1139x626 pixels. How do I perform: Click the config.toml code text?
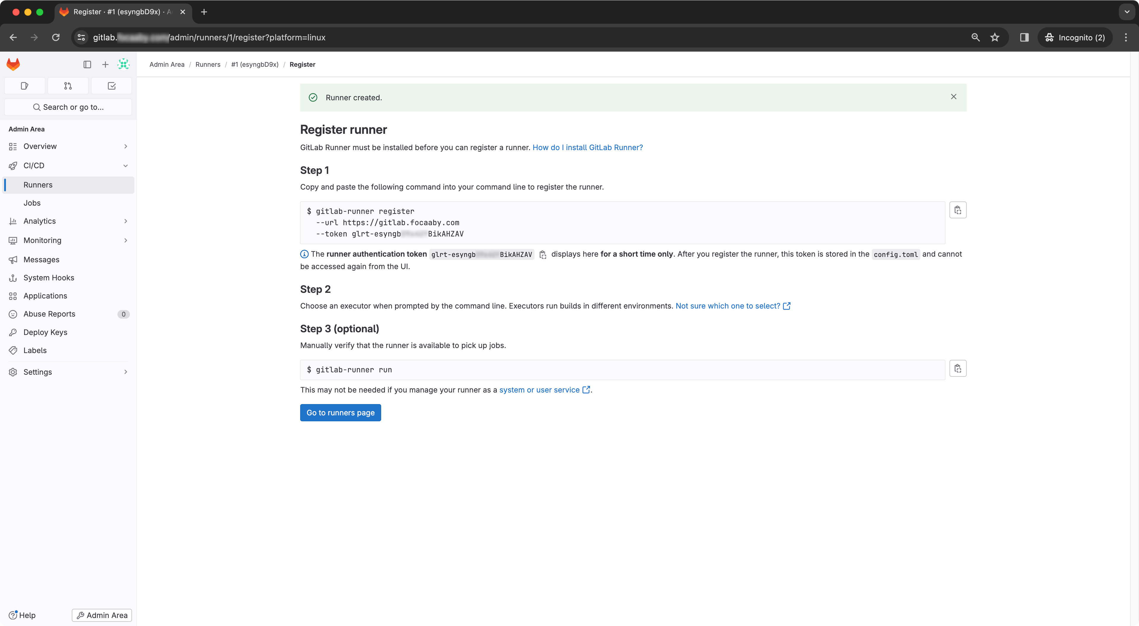895,255
